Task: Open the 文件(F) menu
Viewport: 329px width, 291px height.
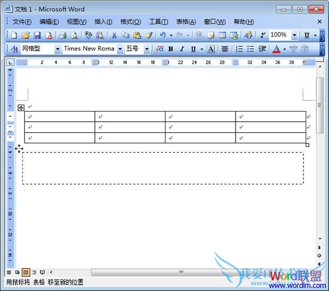Action: (x=22, y=22)
